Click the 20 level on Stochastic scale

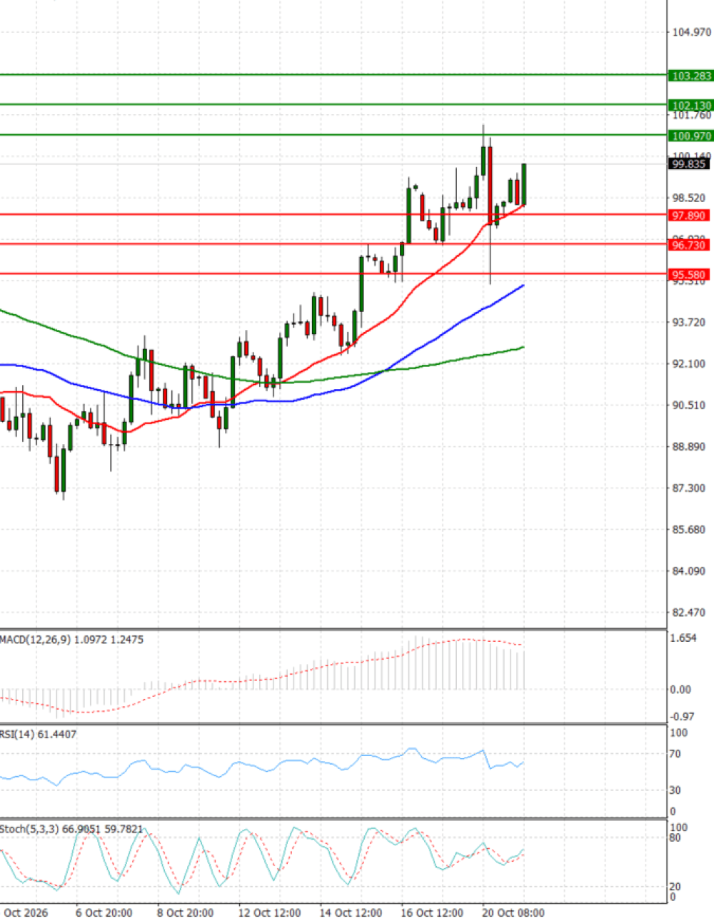pos(675,887)
